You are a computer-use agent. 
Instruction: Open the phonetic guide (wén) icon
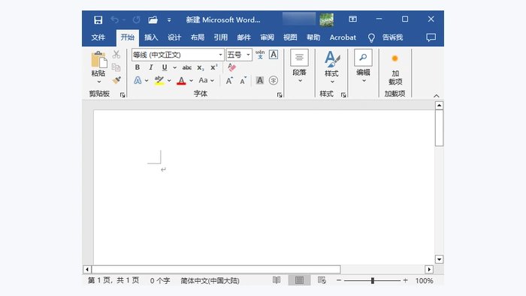(x=260, y=55)
